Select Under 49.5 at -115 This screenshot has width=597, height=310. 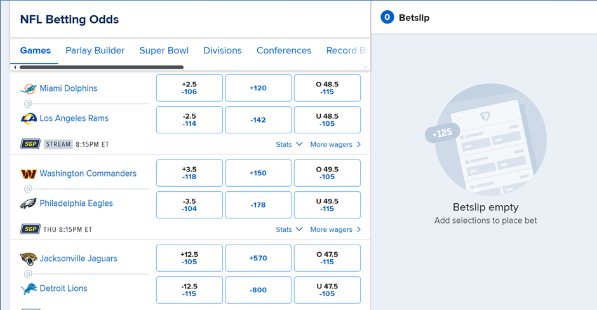tap(327, 205)
